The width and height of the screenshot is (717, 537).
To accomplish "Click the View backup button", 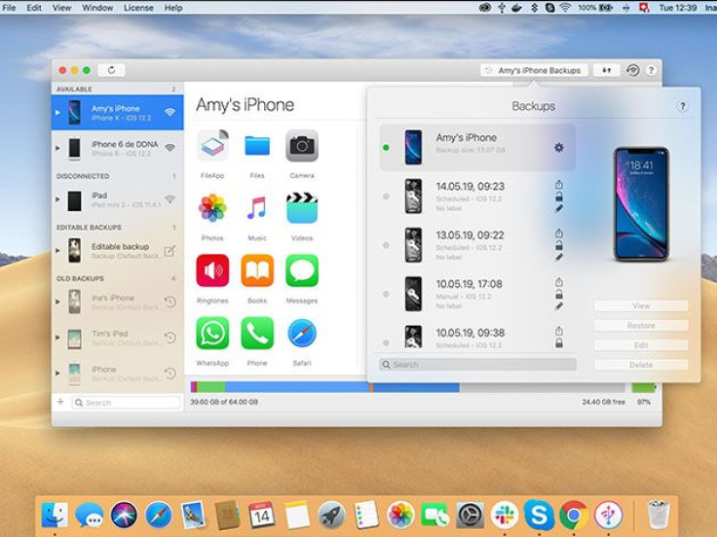I will 641,305.
